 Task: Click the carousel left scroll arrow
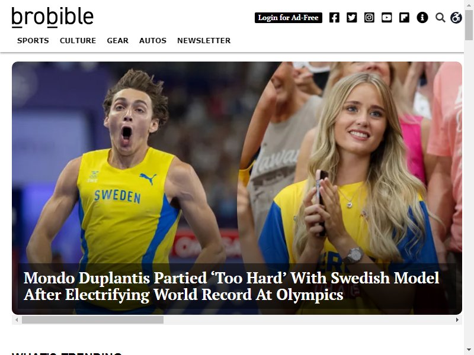click(17, 319)
